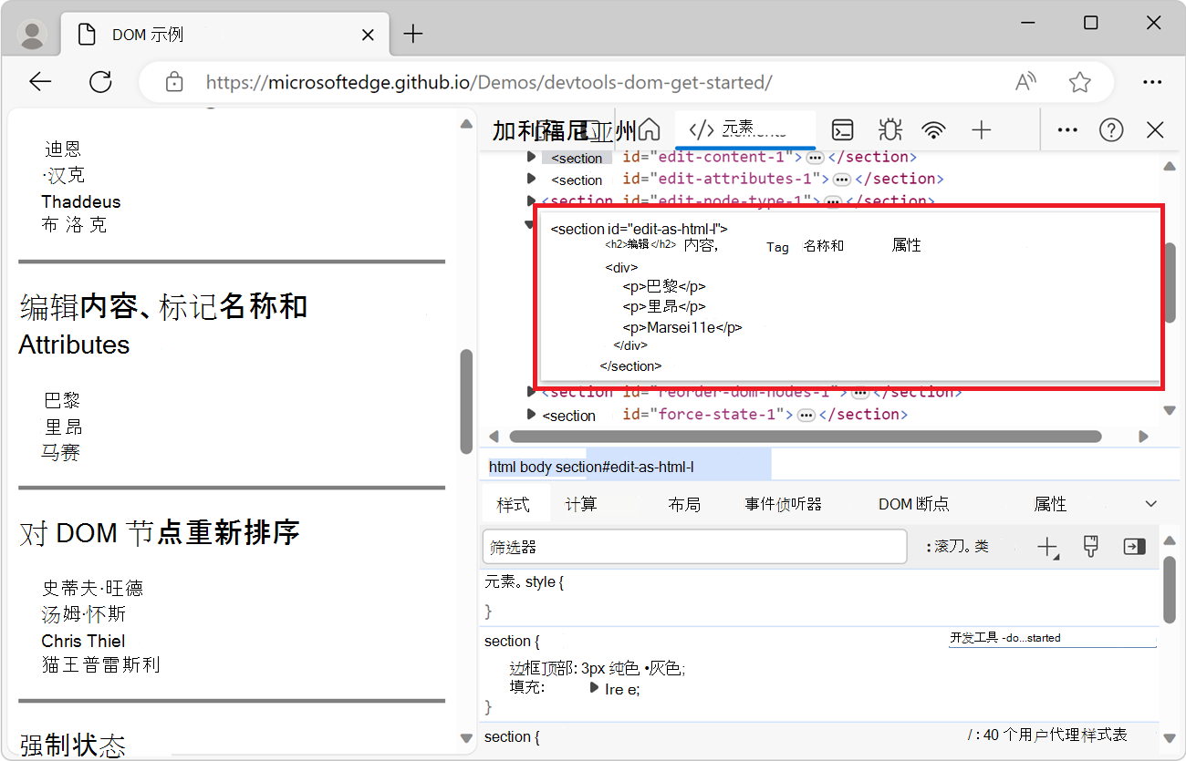This screenshot has height=761, width=1186.
Task: Click the 边框顶部 property in section rule
Action: click(544, 668)
